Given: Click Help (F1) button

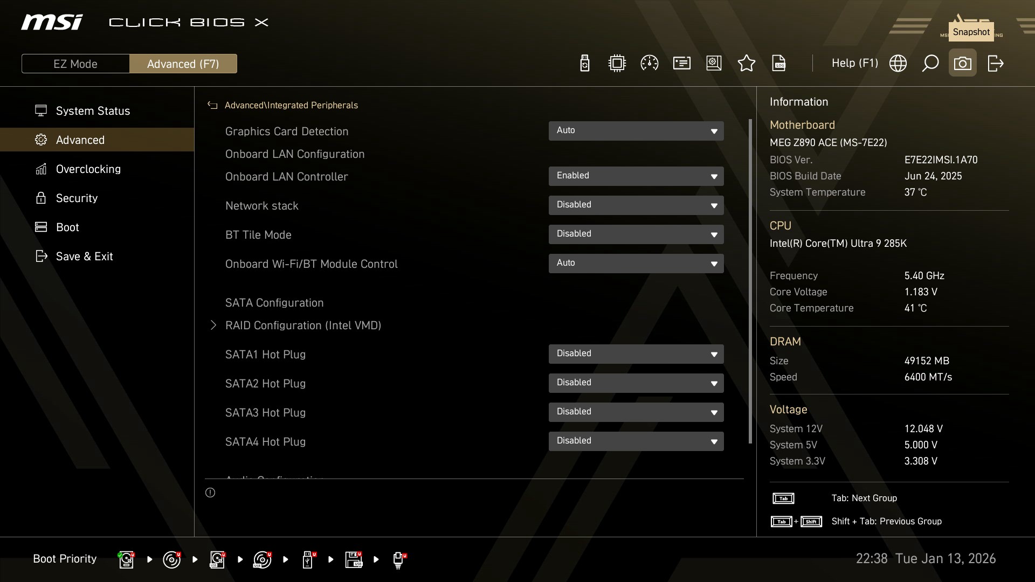Looking at the screenshot, I should [x=854, y=64].
